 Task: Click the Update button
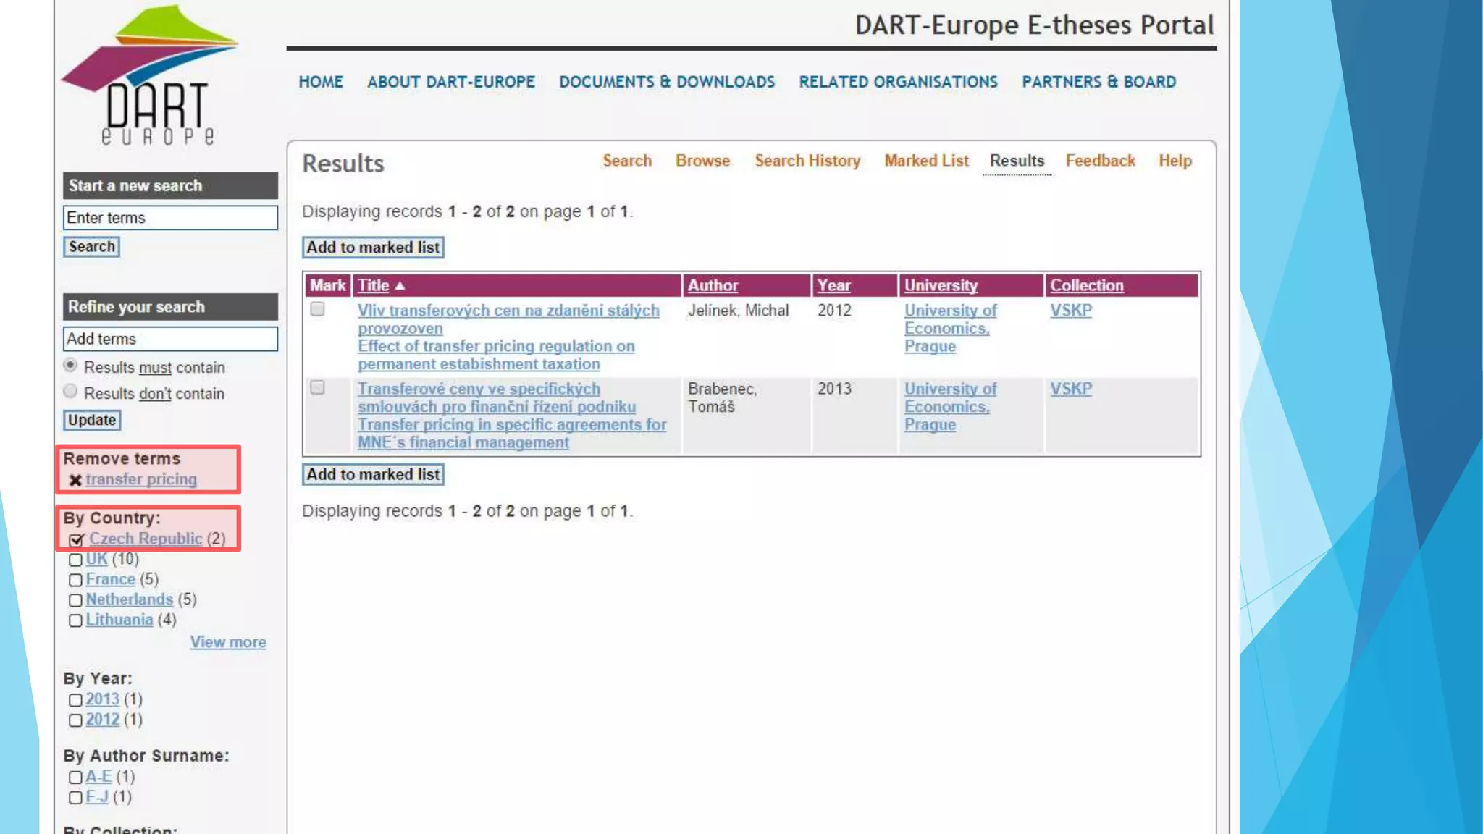coord(91,421)
